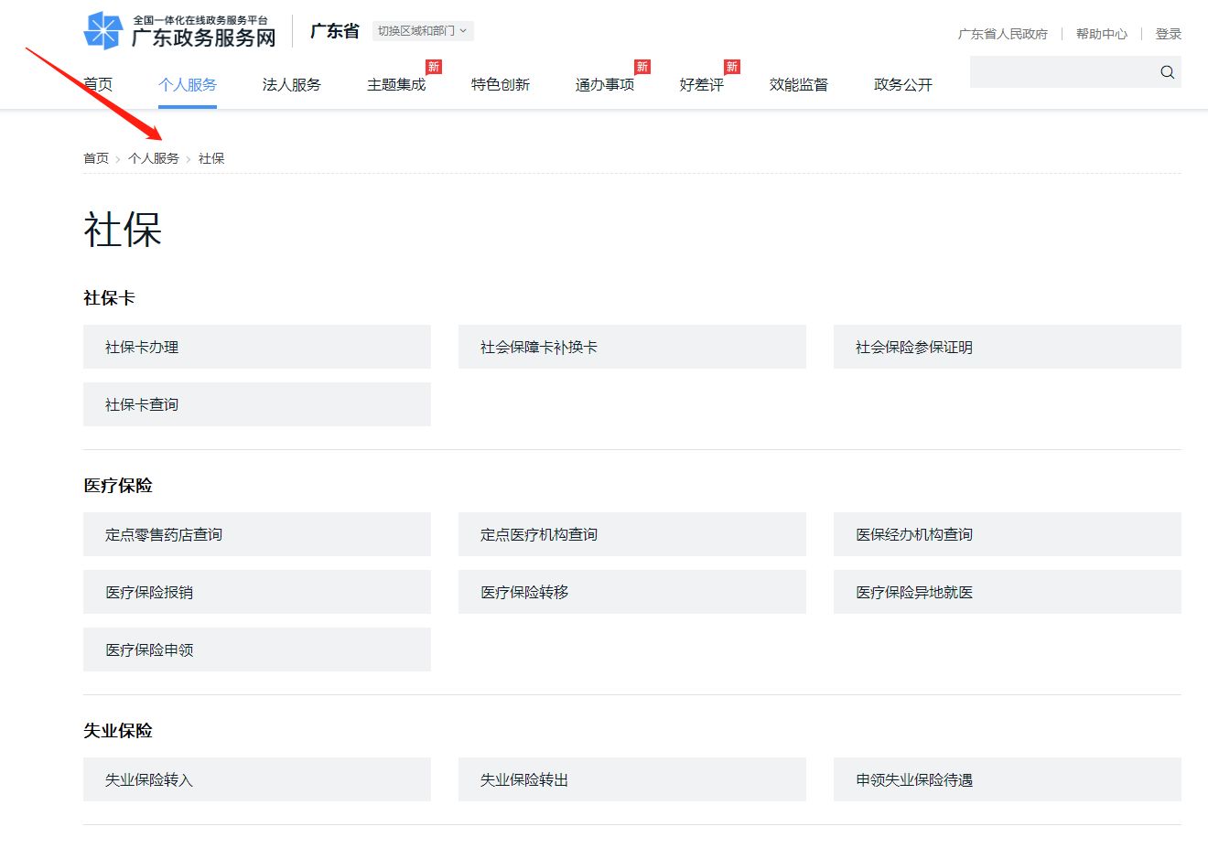Open the 申领失业保险待遇 service
Screen dimensions: 1208x848
point(1008,779)
